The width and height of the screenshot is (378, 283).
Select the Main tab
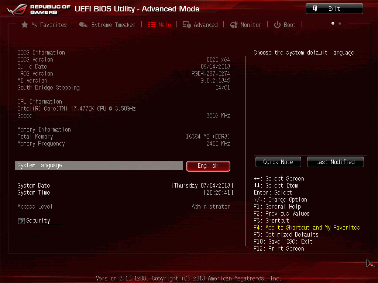[x=159, y=25]
